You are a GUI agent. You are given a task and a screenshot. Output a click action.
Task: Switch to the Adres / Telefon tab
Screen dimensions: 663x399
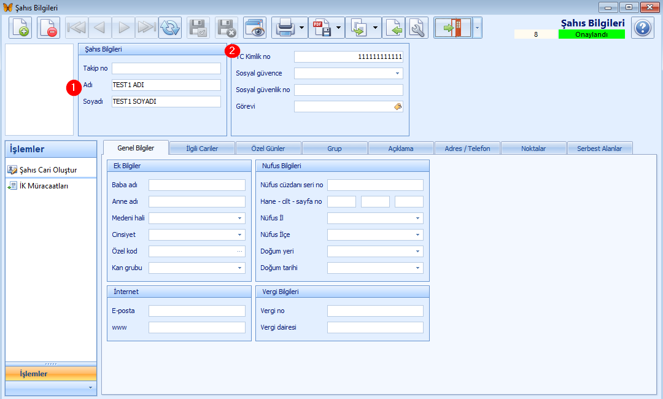pos(467,149)
